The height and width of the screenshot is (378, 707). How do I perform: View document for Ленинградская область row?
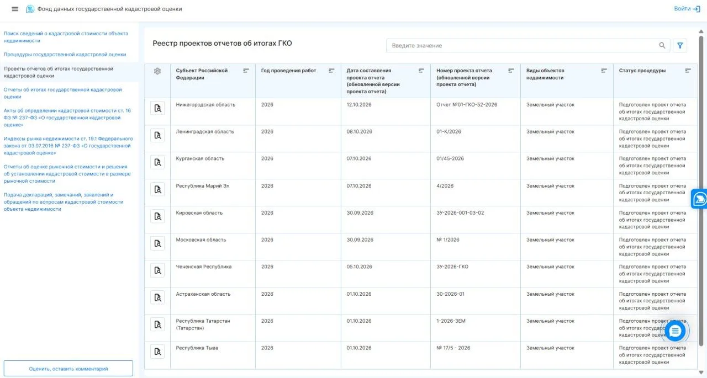[157, 135]
